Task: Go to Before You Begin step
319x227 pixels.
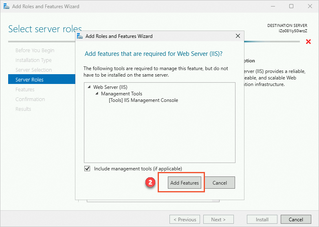Action: click(x=35, y=50)
